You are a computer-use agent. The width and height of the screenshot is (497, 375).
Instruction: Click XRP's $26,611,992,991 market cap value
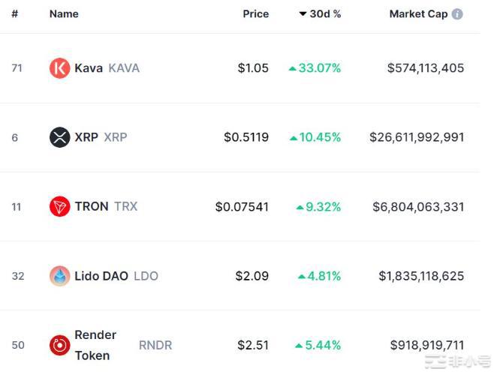tap(417, 137)
